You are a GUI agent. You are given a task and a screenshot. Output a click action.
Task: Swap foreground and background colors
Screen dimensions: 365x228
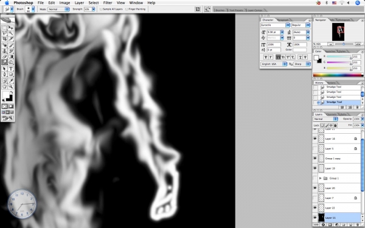click(x=12, y=92)
